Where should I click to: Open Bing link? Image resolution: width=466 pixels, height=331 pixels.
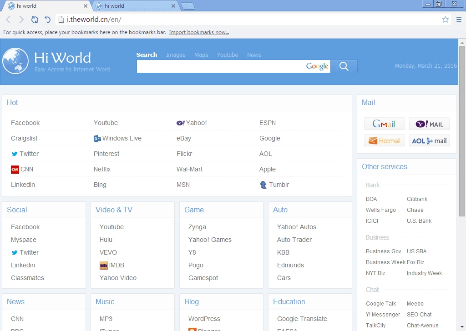pos(100,185)
